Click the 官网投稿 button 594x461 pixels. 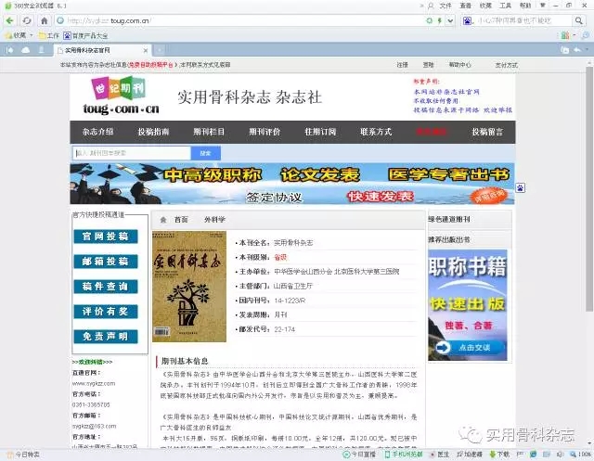tap(105, 237)
